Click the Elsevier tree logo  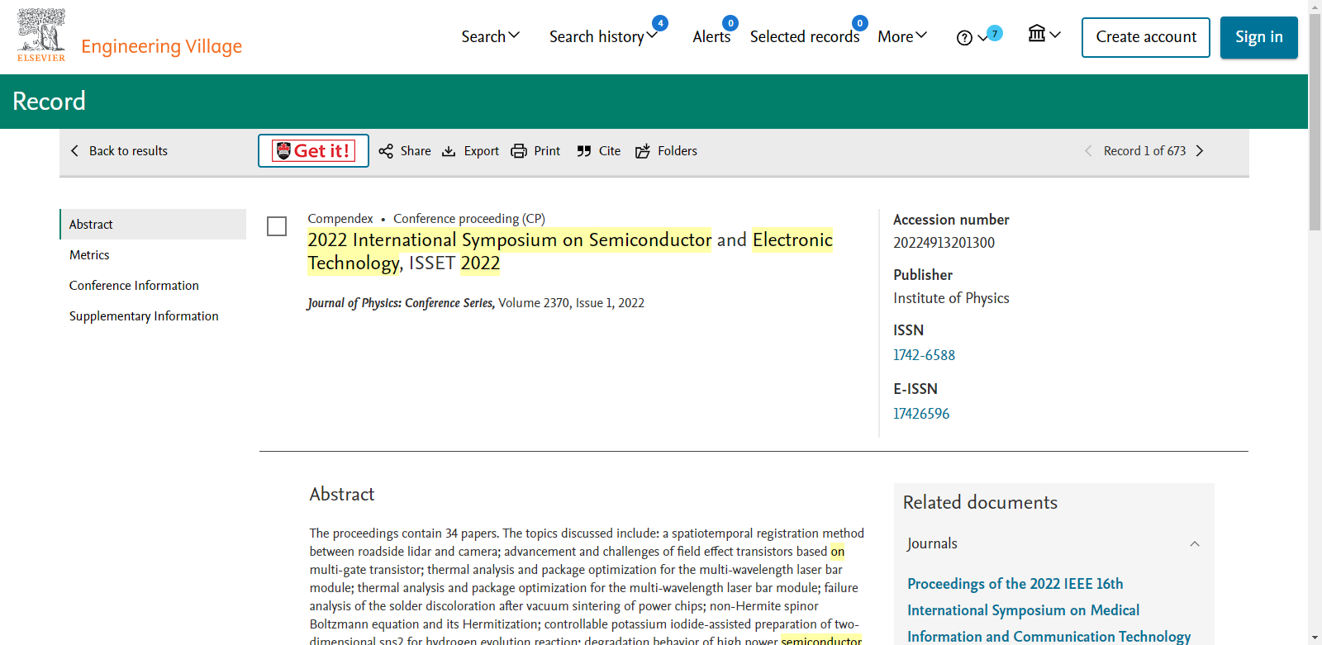click(41, 36)
